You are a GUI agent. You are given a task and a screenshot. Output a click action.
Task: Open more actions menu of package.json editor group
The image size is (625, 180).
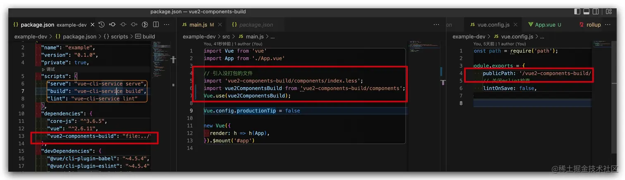click(167, 25)
